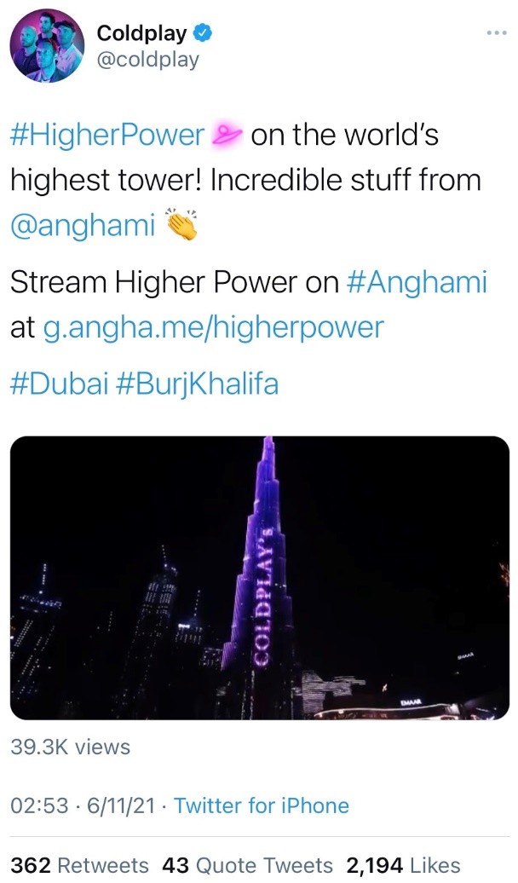Play the Burj Khalifa video
The height and width of the screenshot is (883, 518).
(260, 578)
